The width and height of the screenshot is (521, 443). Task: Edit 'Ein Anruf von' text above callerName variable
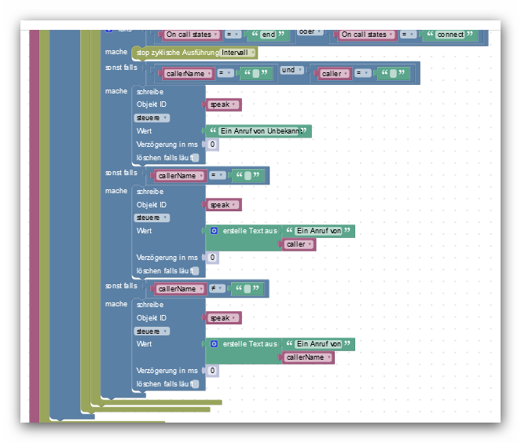point(318,344)
